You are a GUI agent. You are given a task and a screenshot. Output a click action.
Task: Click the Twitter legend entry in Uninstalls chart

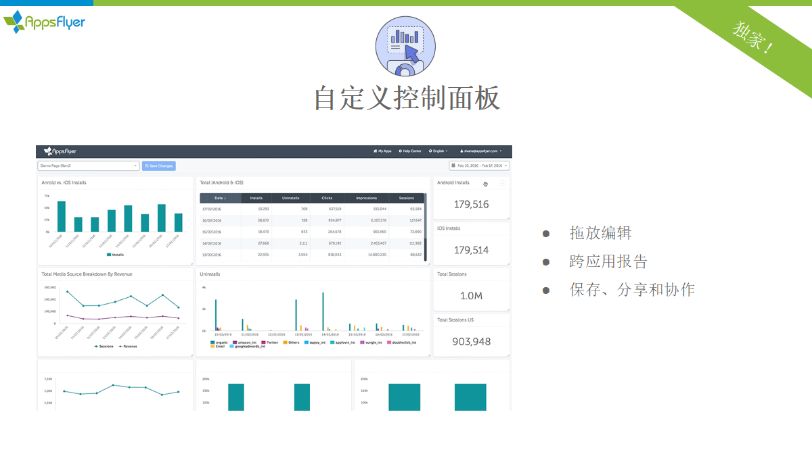[x=269, y=343]
